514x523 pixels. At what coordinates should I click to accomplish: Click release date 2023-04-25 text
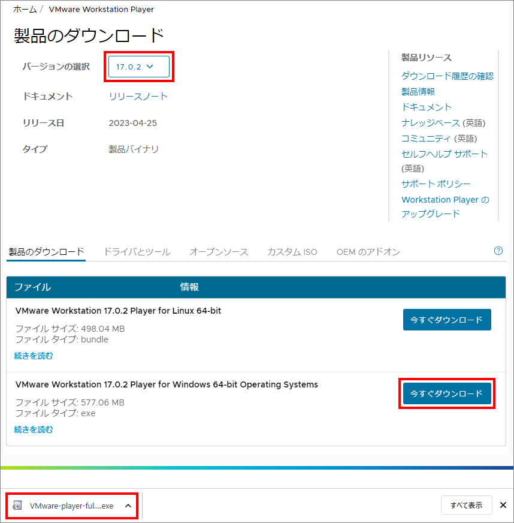[x=132, y=123]
